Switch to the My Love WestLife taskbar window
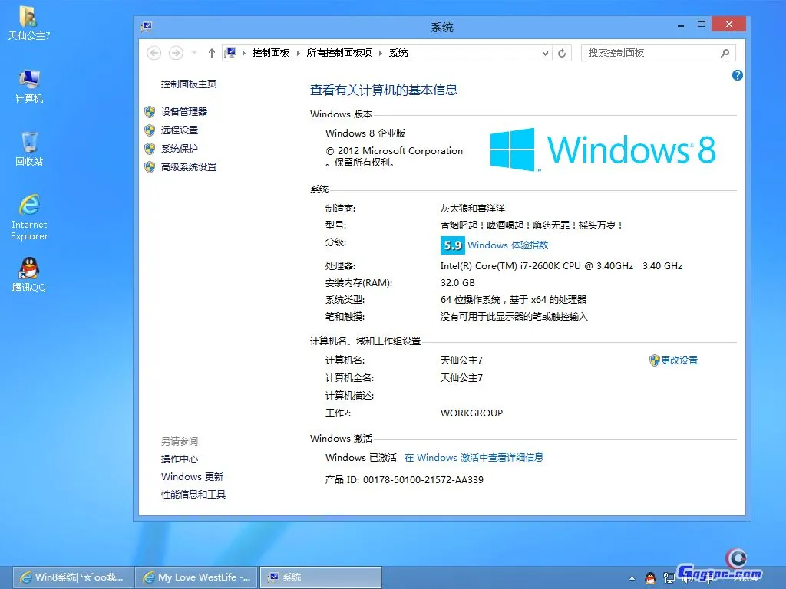 (x=196, y=577)
